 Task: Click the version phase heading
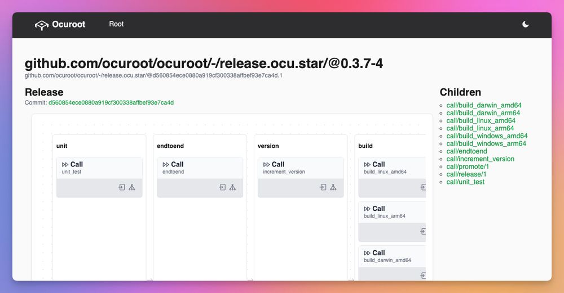tap(268, 146)
